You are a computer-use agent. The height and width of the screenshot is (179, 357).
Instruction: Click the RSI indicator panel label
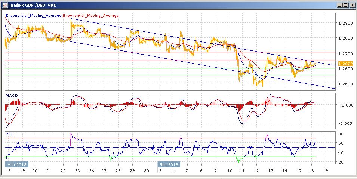click(x=9, y=133)
